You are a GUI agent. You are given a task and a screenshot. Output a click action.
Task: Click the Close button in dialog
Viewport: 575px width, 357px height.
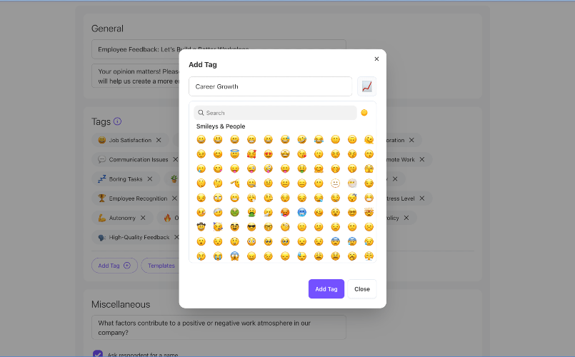(x=362, y=289)
